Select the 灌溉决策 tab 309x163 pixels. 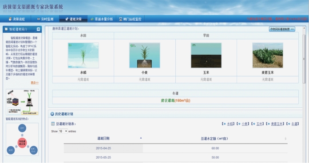point(73,19)
